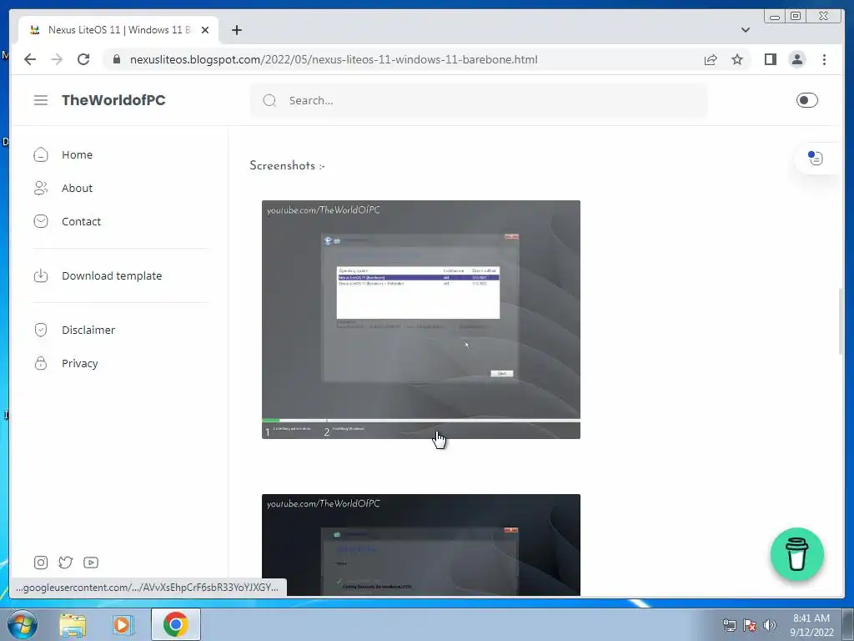
Task: Go back to the previous page
Action: coord(30,59)
